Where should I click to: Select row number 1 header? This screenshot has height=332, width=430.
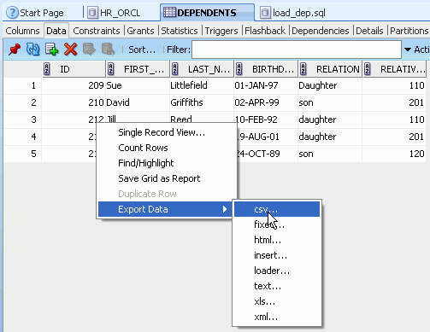click(22, 85)
